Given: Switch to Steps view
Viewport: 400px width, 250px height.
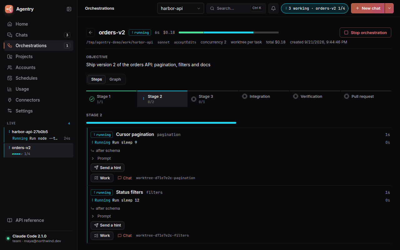Looking at the screenshot, I should [x=97, y=79].
